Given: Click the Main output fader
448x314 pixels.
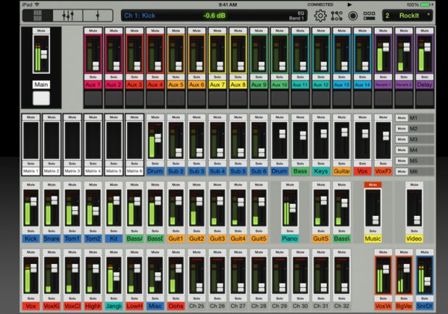Looking at the screenshot, I should [x=44, y=54].
